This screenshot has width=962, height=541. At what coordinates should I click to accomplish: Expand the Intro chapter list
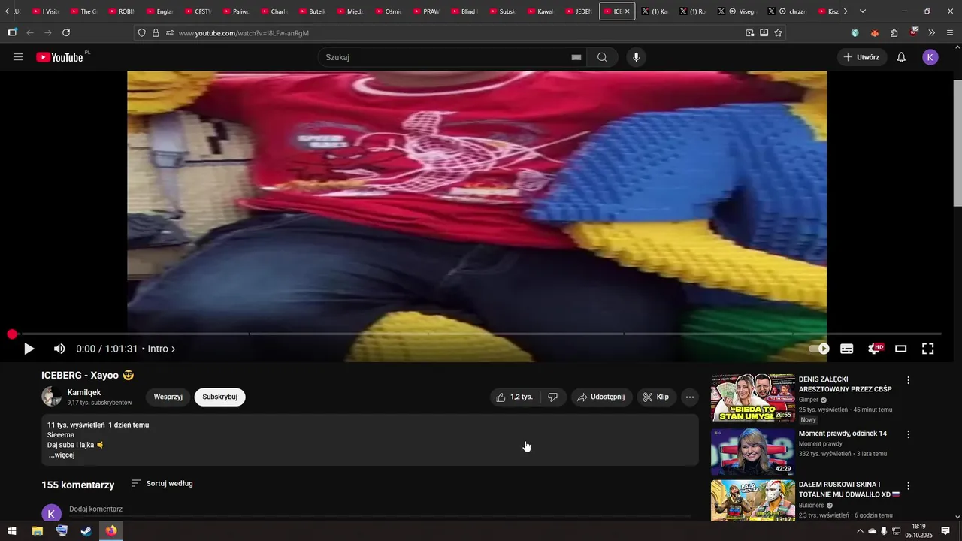pyautogui.click(x=162, y=349)
